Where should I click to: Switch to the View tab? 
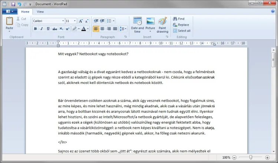(40, 12)
